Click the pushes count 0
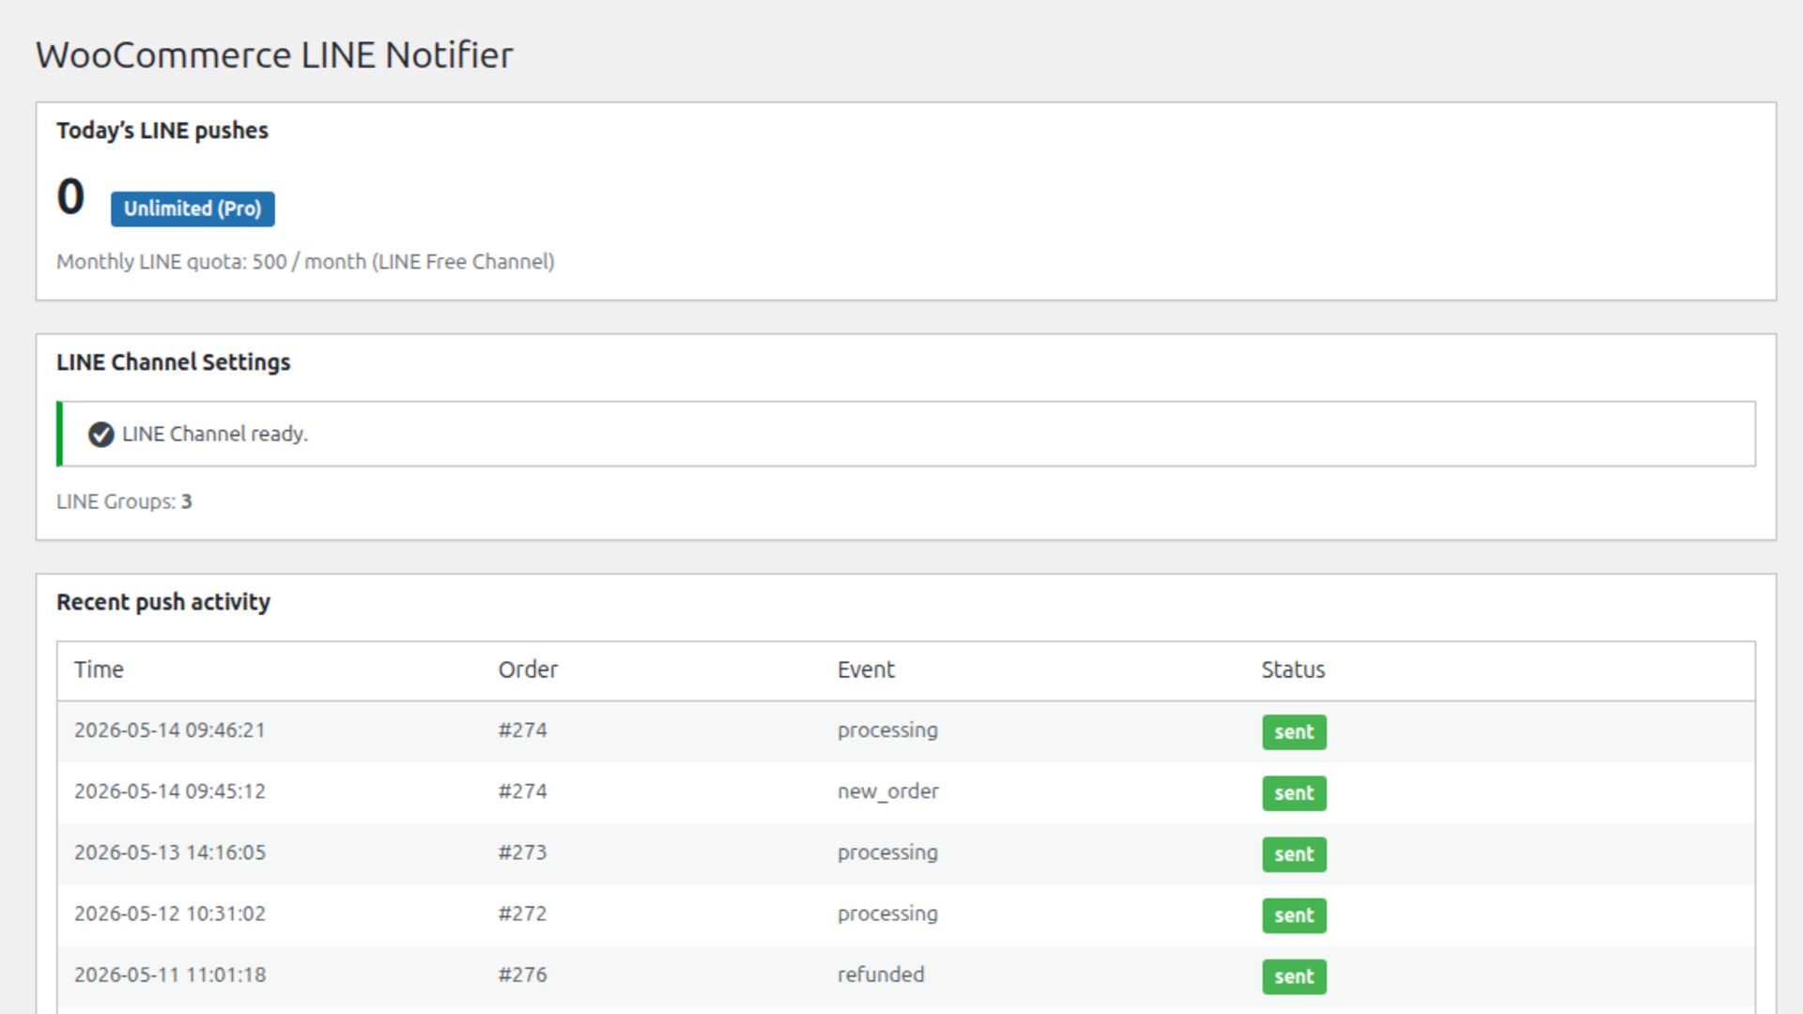 [70, 196]
